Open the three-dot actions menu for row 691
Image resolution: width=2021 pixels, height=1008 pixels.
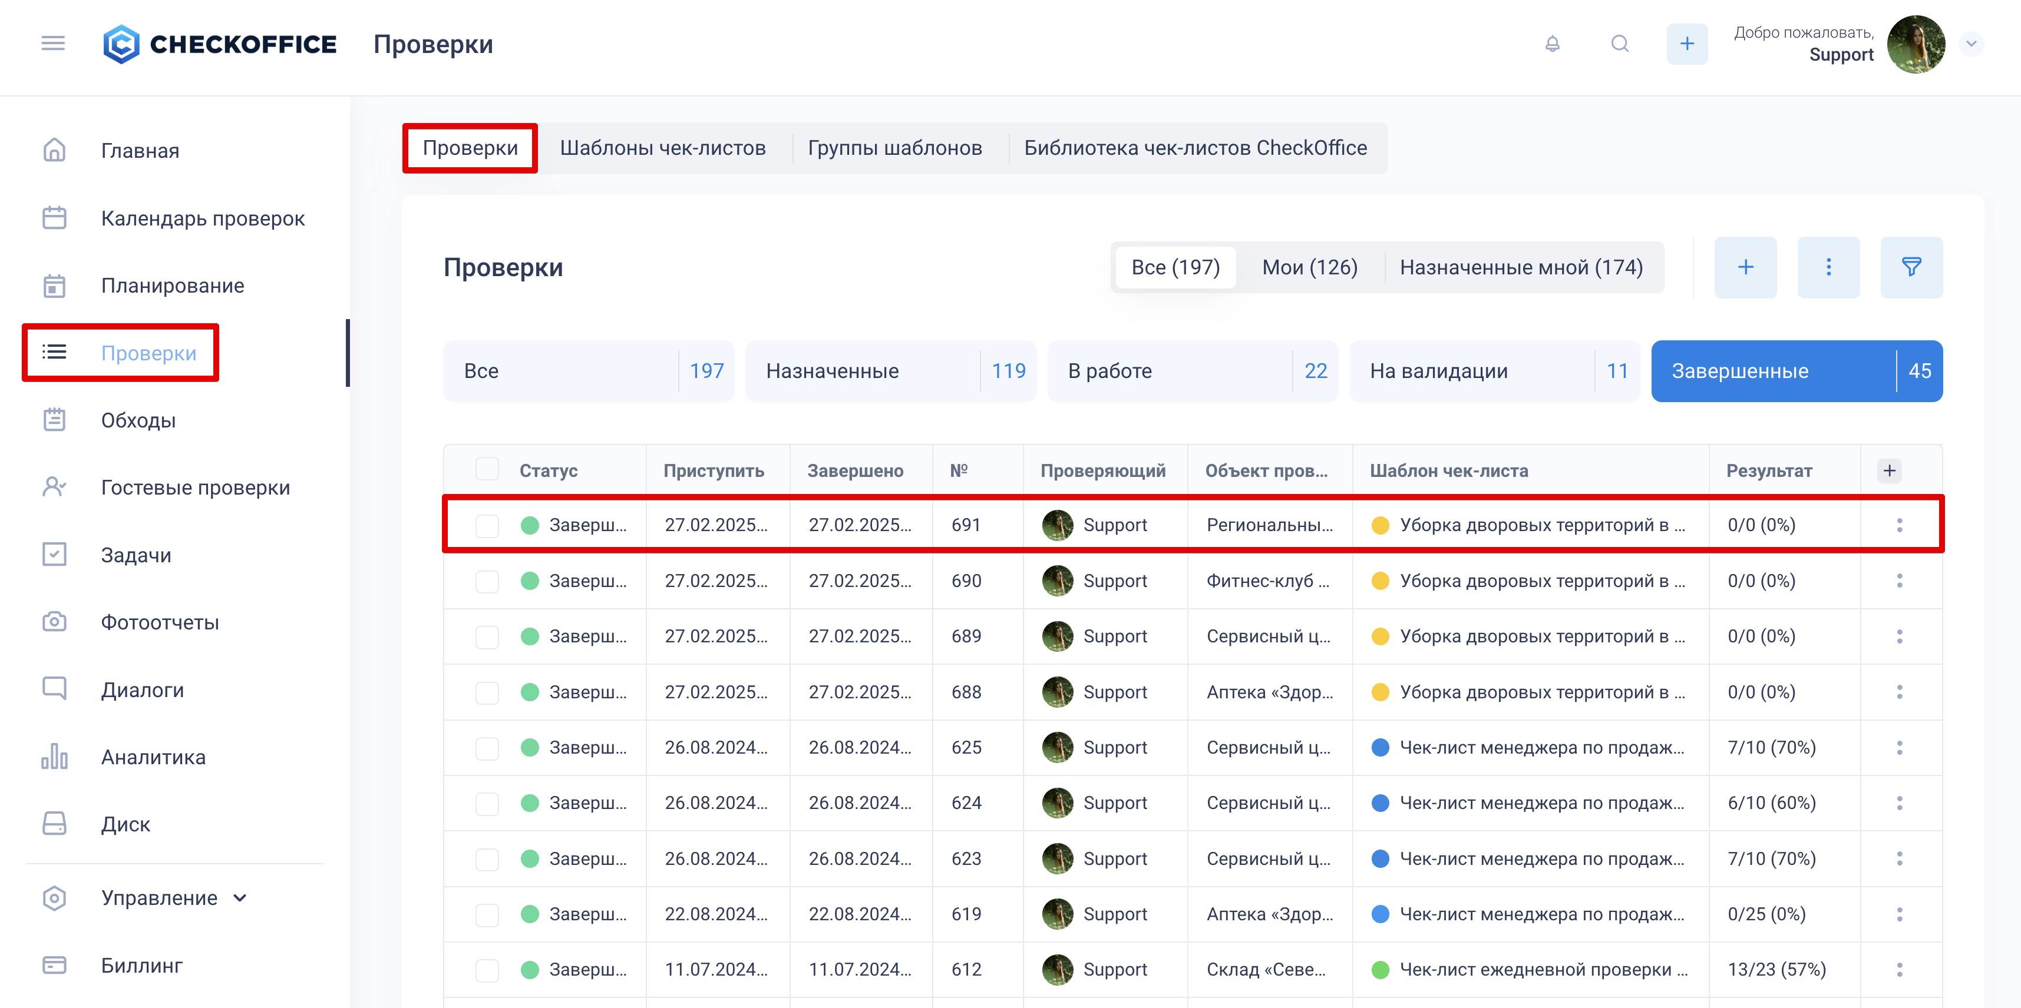click(x=1900, y=525)
